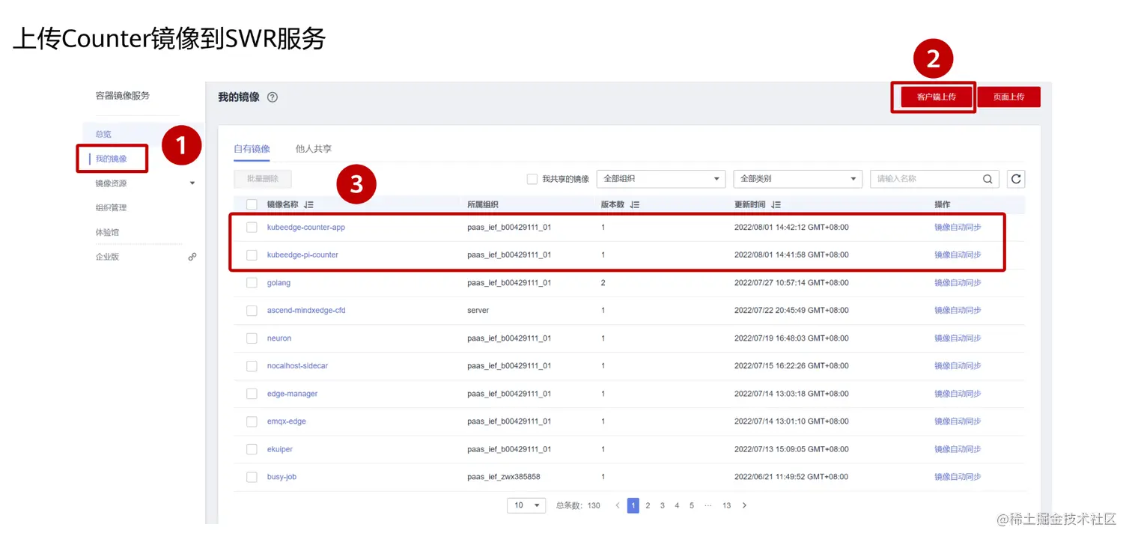This screenshot has height=542, width=1132.
Task: Click the link icon next to 企业版
Action: tap(192, 257)
